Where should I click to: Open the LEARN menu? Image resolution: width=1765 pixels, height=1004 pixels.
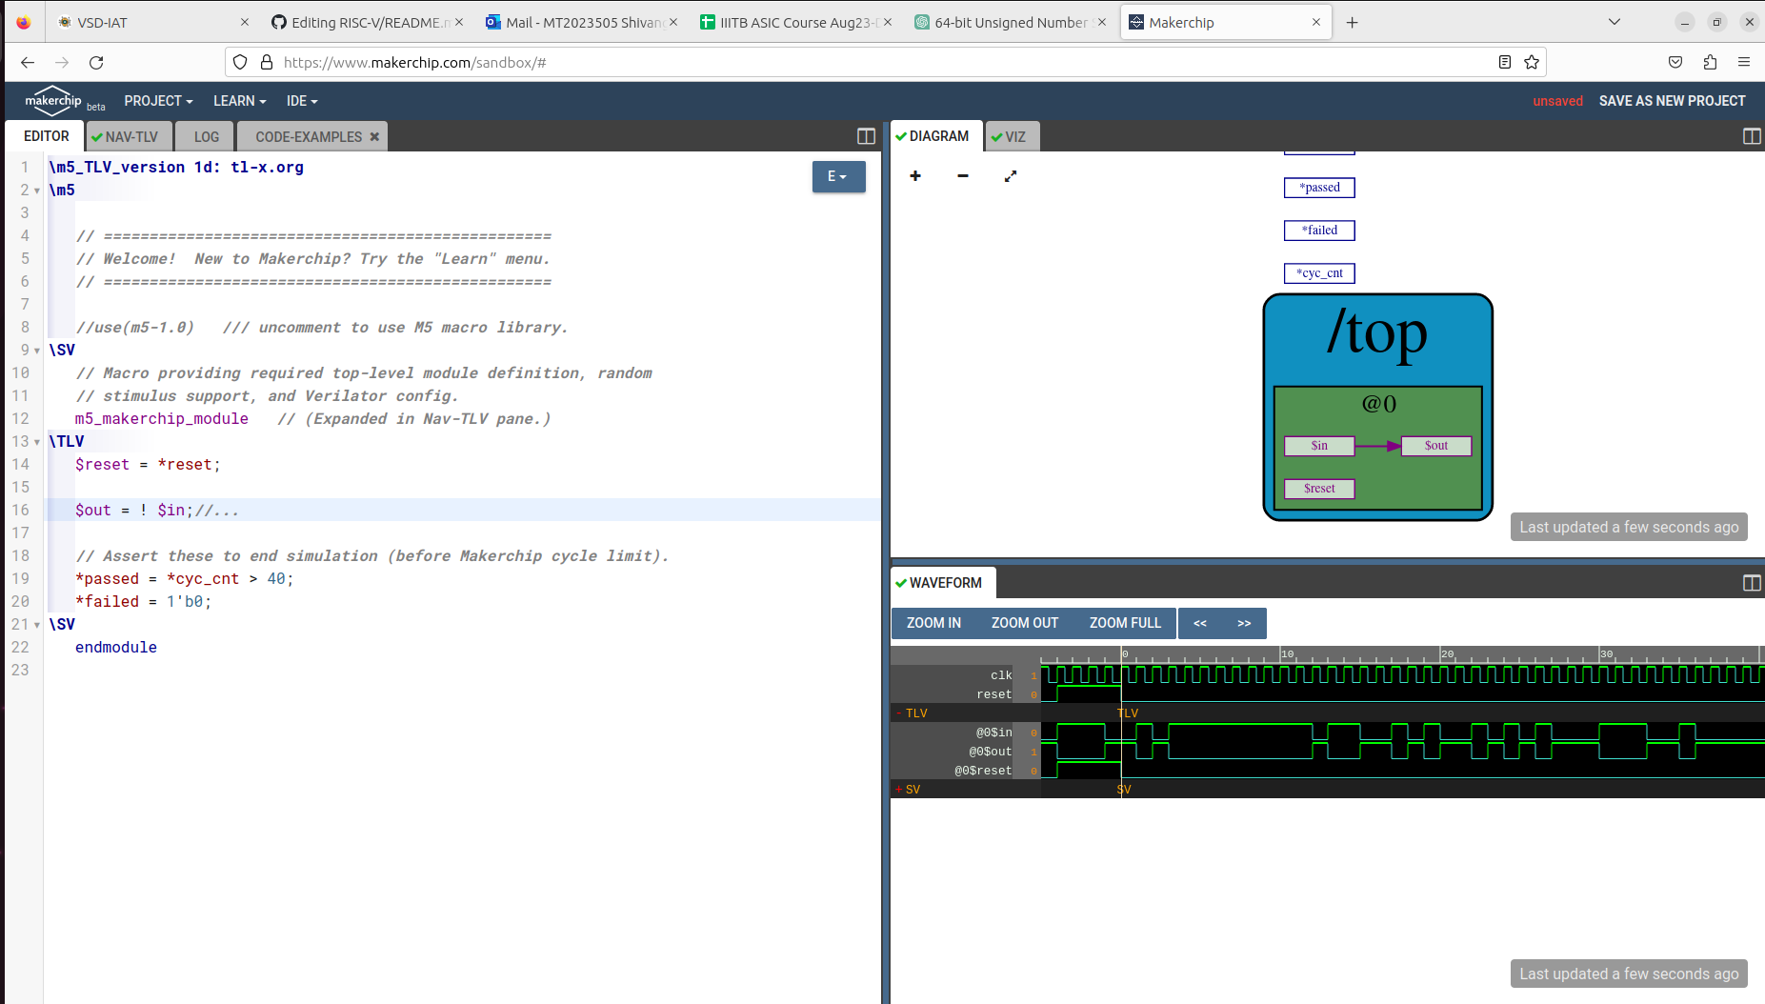[238, 101]
